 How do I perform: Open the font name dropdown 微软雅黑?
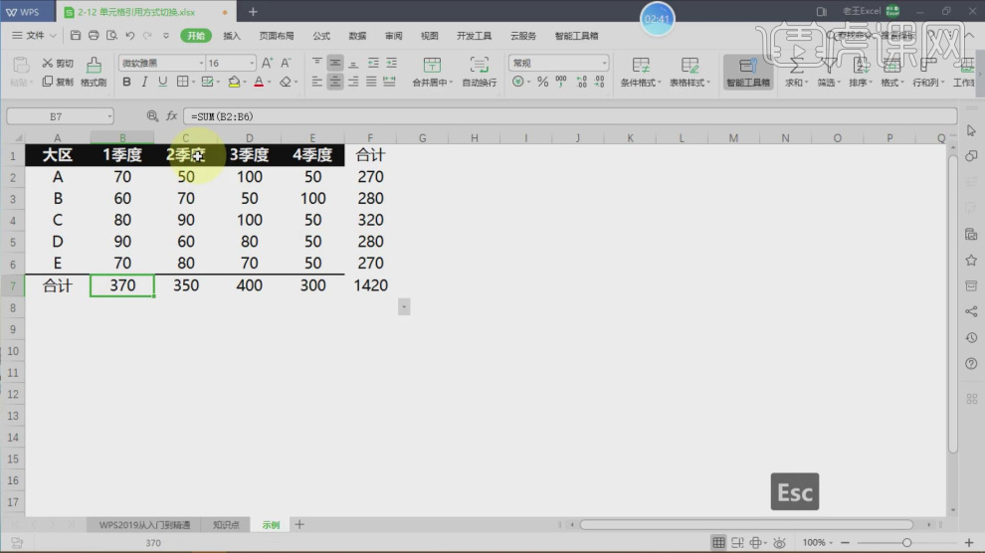161,63
